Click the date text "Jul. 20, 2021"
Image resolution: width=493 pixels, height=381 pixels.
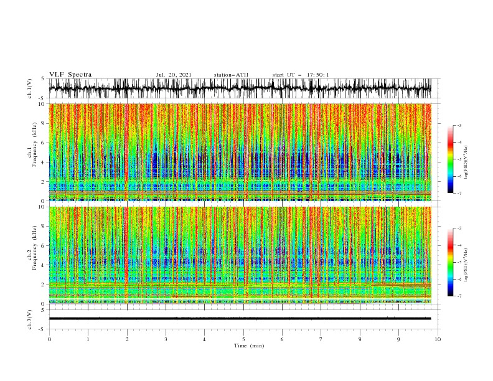[x=174, y=75]
